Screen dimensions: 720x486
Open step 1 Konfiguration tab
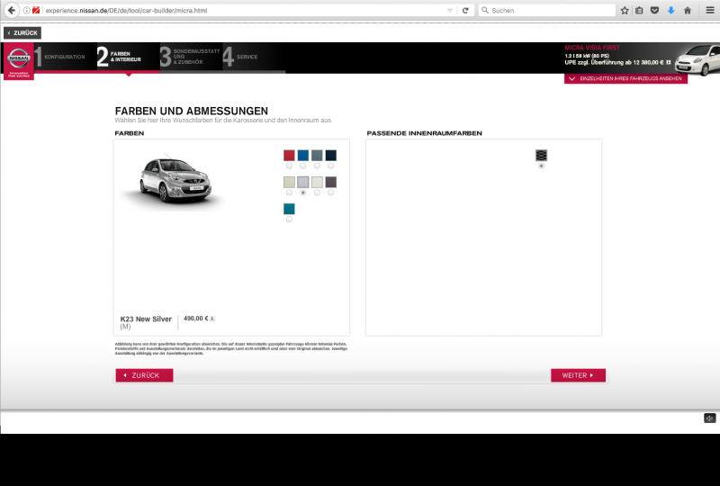(x=65, y=57)
